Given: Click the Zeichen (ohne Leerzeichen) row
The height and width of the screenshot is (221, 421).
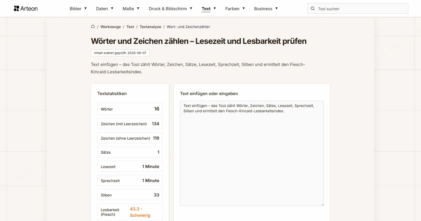Looking at the screenshot, I should pos(130,138).
